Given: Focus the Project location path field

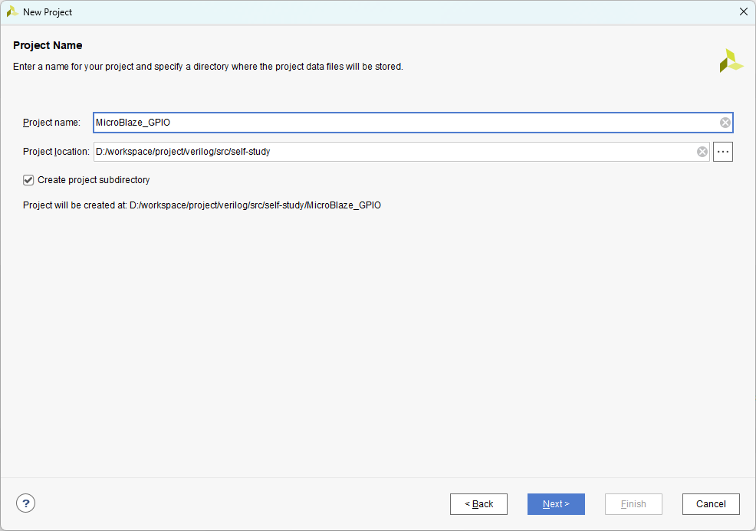Looking at the screenshot, I should click(x=391, y=152).
